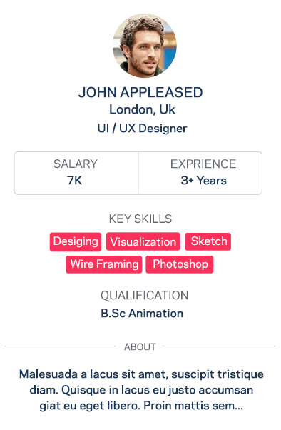Click the 'Malesuada a lacus' paragraph line
281x430 pixels.
point(141,374)
